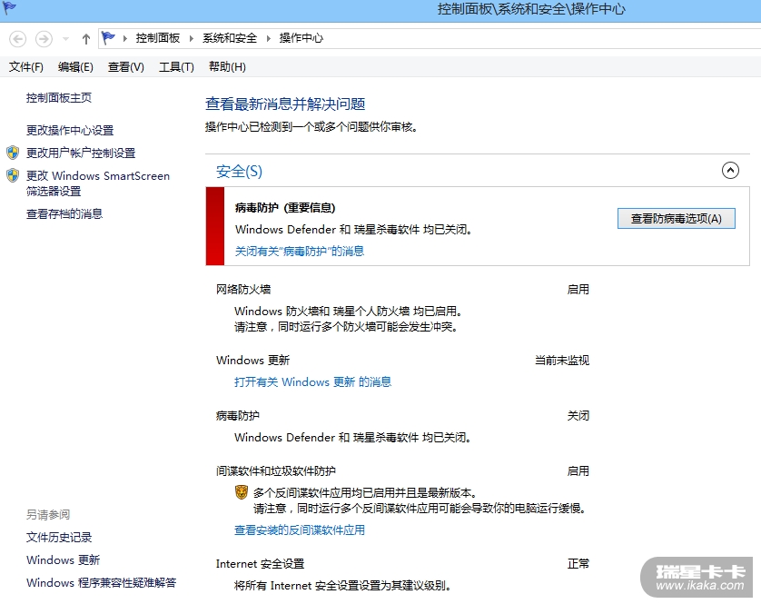Open the recent locations dropdown arrow

(65, 39)
